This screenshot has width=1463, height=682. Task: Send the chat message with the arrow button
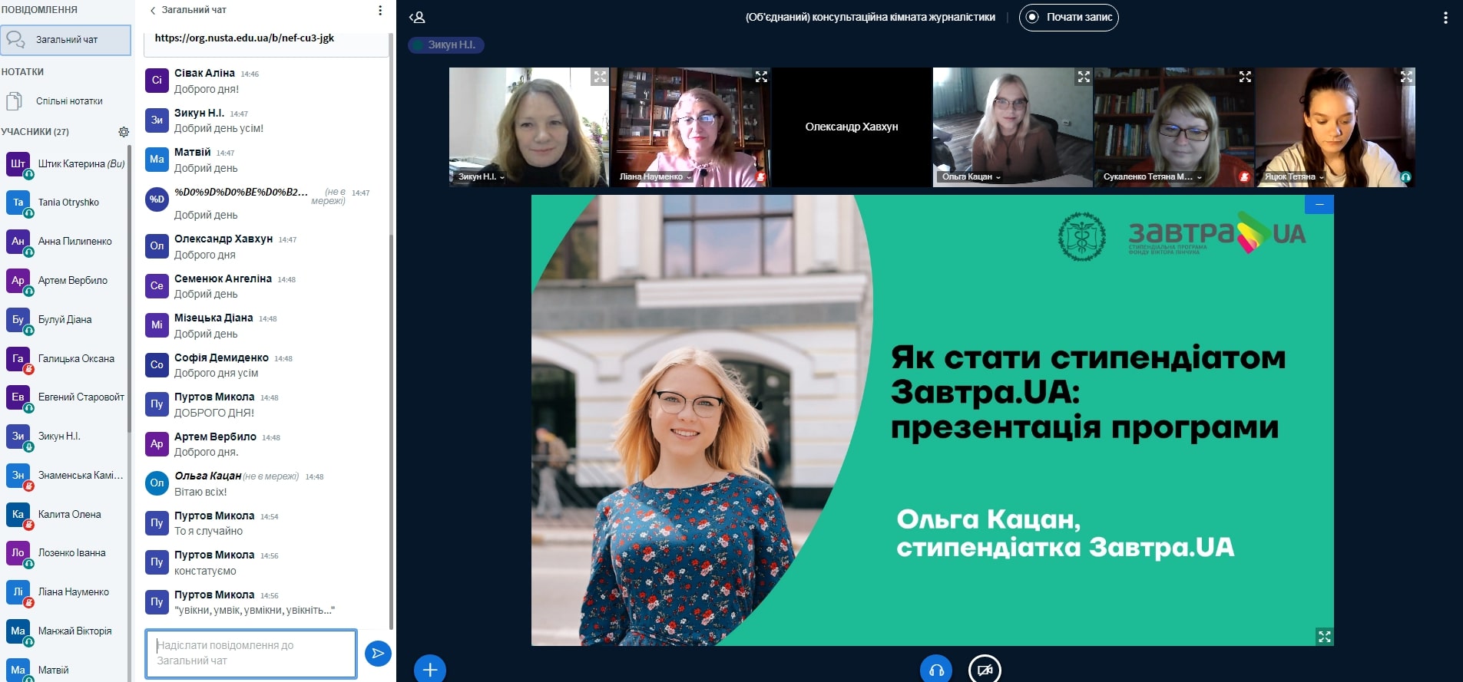pyautogui.click(x=378, y=654)
